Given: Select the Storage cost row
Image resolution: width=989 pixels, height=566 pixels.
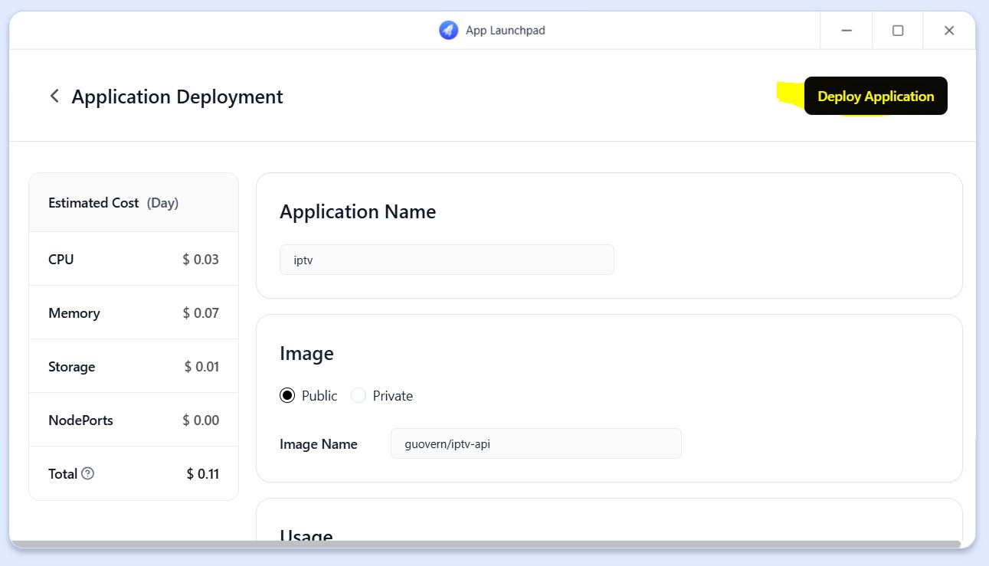Looking at the screenshot, I should pos(133,367).
